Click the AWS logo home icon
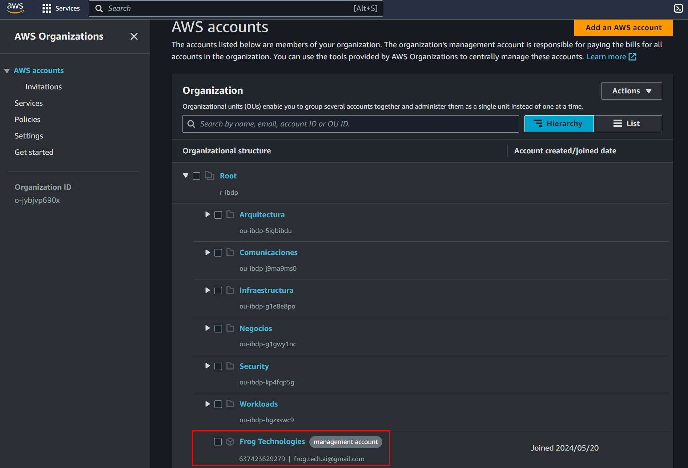688x468 pixels. pos(15,8)
